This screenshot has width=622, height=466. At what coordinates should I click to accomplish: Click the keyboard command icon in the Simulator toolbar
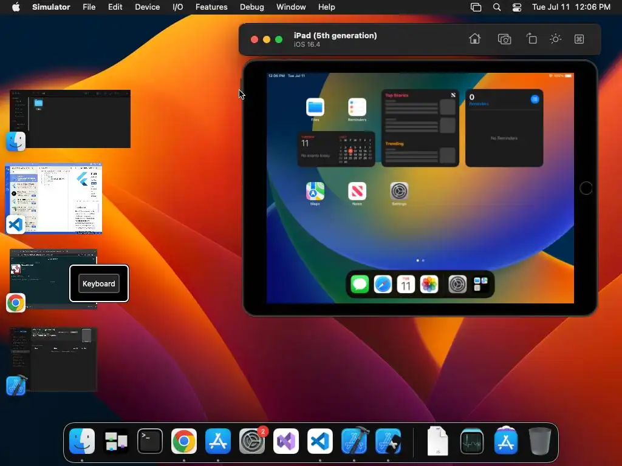(x=579, y=39)
